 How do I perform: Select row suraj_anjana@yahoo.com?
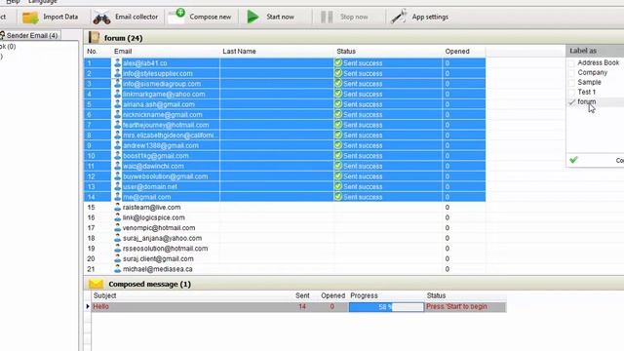[285, 238]
